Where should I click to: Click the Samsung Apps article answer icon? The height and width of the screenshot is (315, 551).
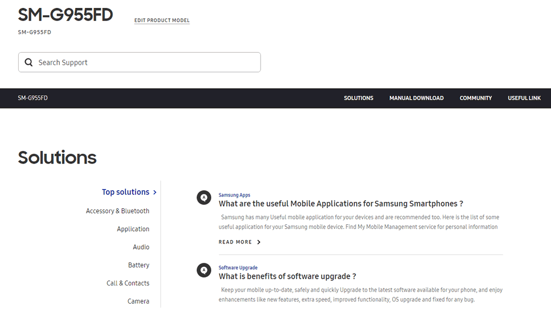coord(204,198)
